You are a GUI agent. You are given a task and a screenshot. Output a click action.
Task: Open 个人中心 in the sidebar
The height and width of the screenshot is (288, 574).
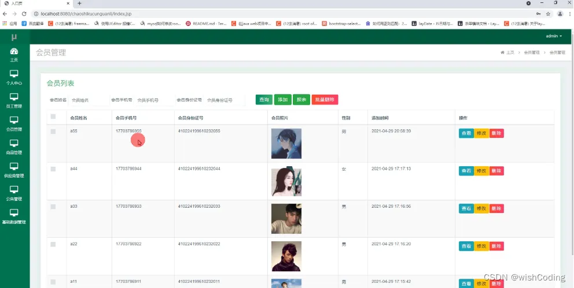coord(14,77)
